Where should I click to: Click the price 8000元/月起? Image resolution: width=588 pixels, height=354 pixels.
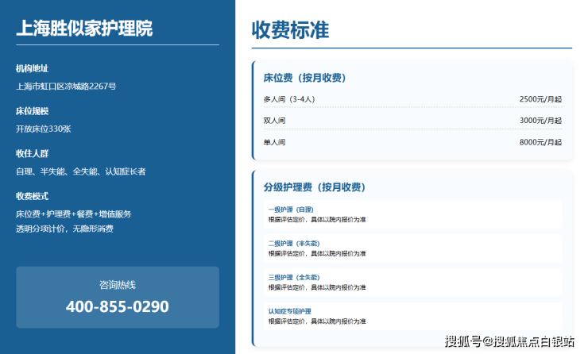pyautogui.click(x=540, y=142)
